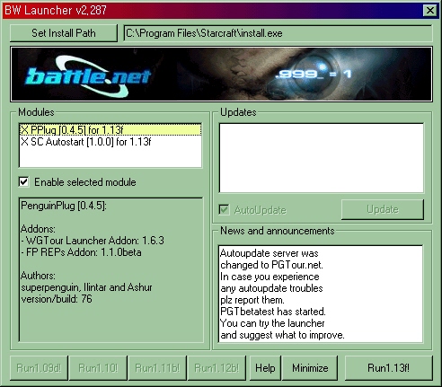Click the Minimize button
442x387 pixels.
310,368
